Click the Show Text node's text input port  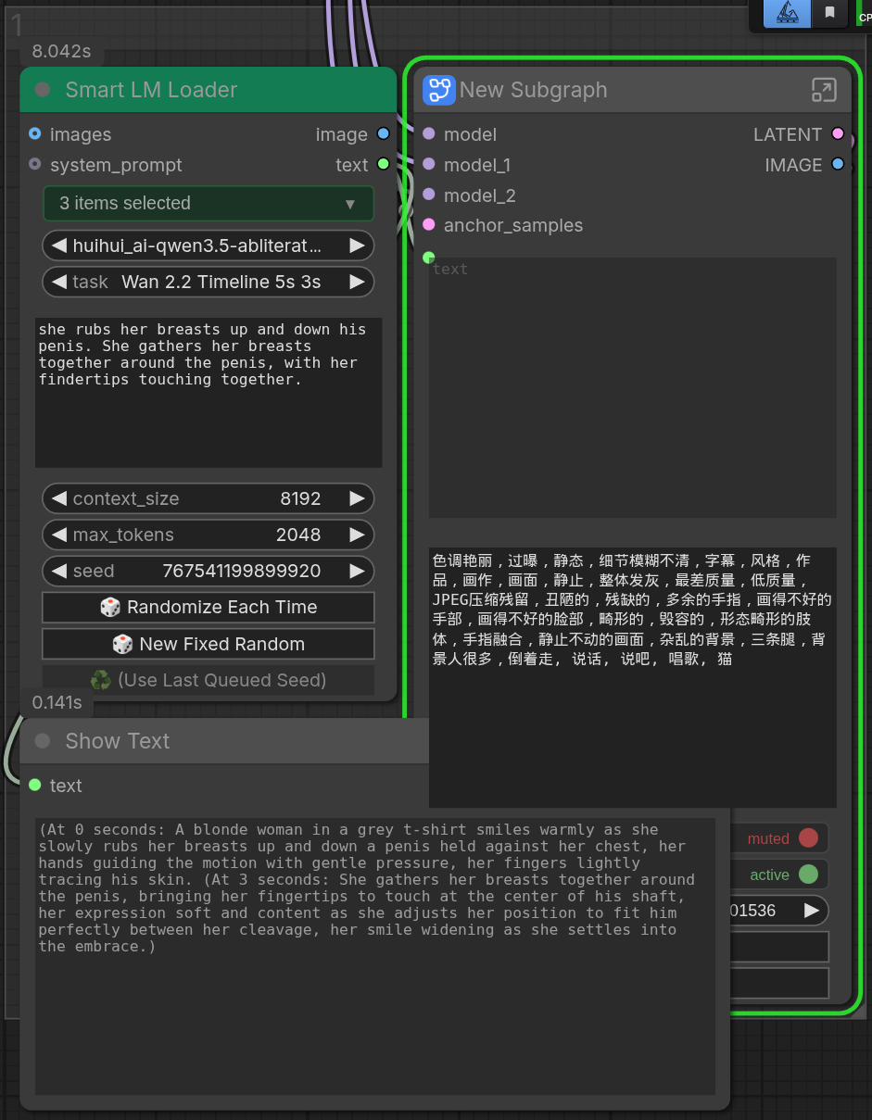(35, 786)
